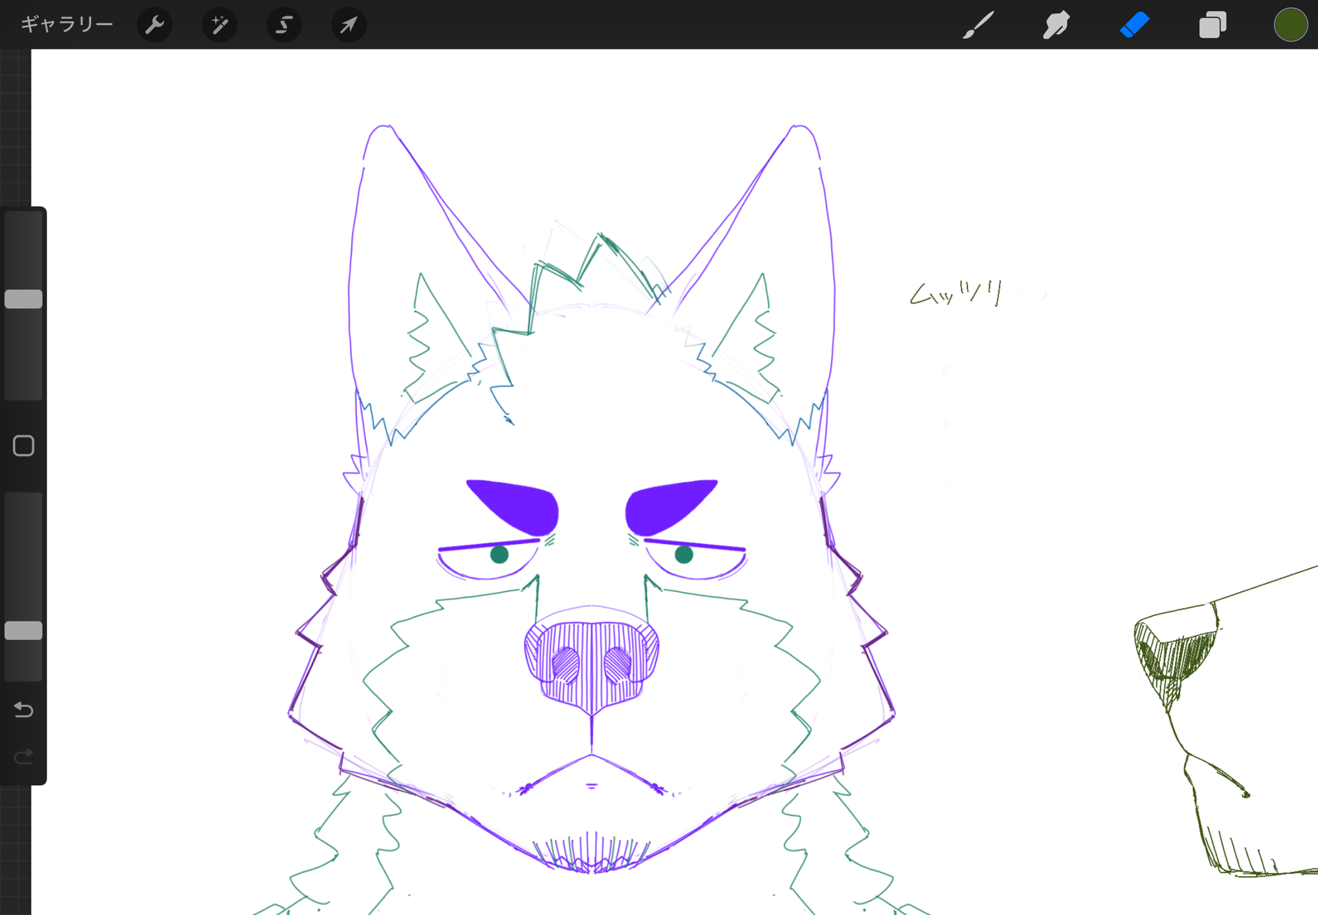Open the Adjustments magic wand menu
Screen dimensions: 1318x915
tap(219, 25)
